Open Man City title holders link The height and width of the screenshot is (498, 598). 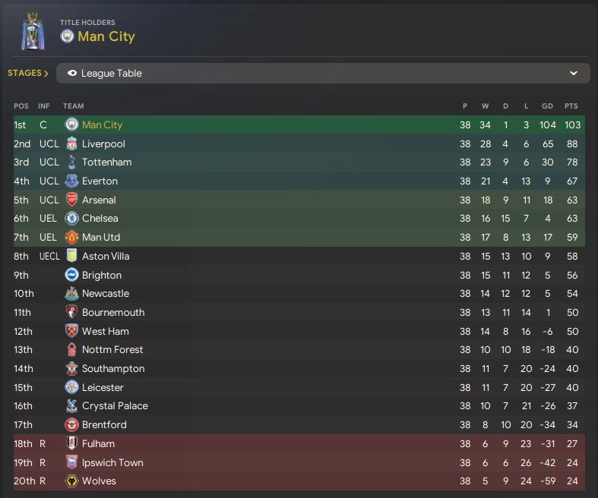click(x=106, y=36)
